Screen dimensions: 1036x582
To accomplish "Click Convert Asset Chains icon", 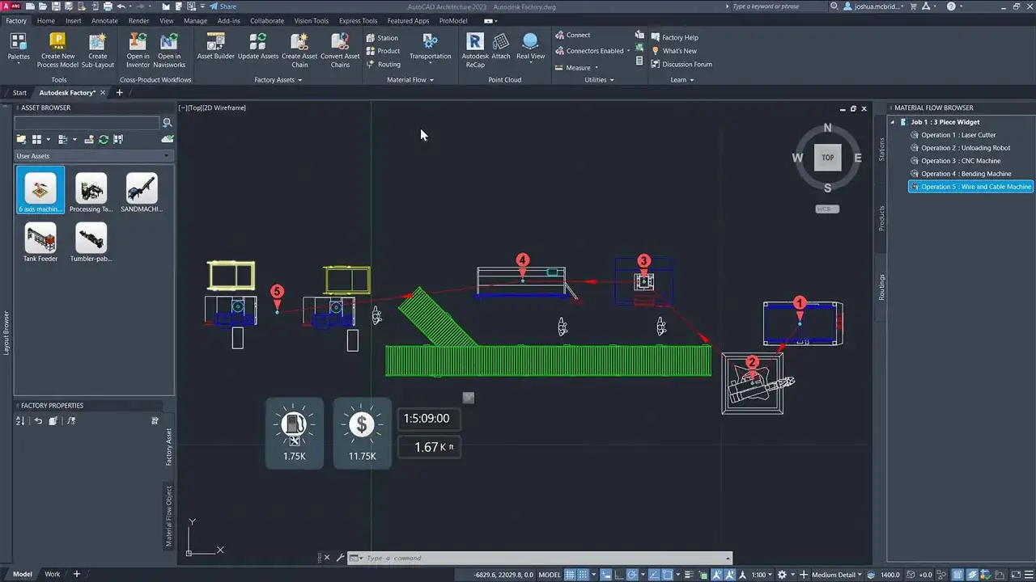I will tap(340, 50).
